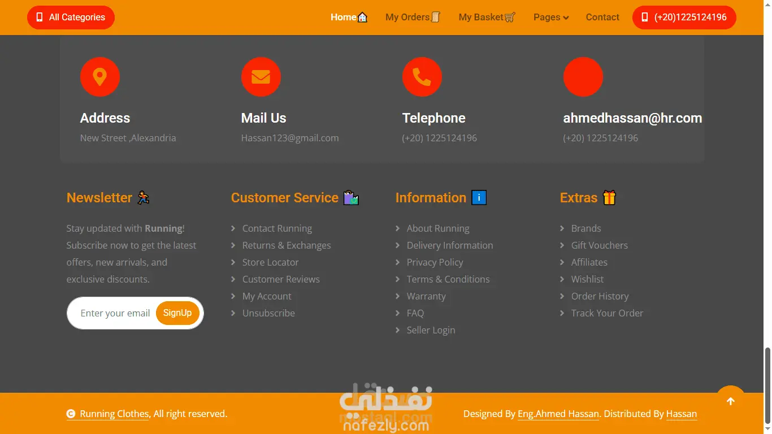Click the Telephone handset icon
The height and width of the screenshot is (434, 772).
(422, 77)
